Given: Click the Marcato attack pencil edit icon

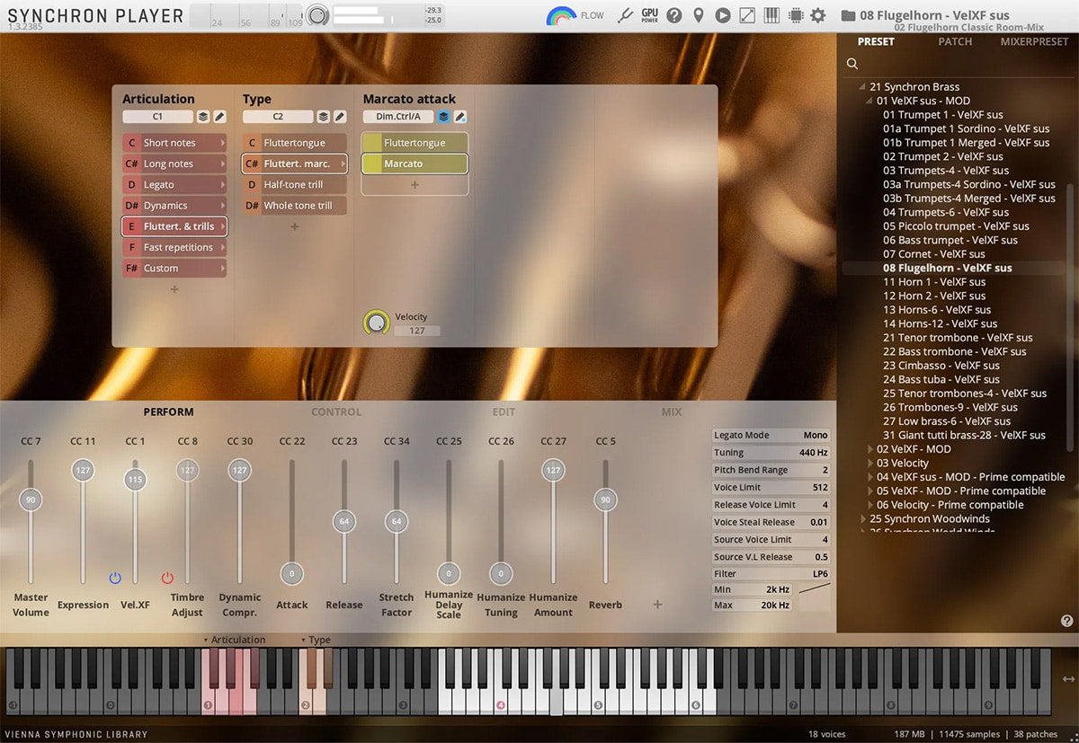Looking at the screenshot, I should 460,117.
